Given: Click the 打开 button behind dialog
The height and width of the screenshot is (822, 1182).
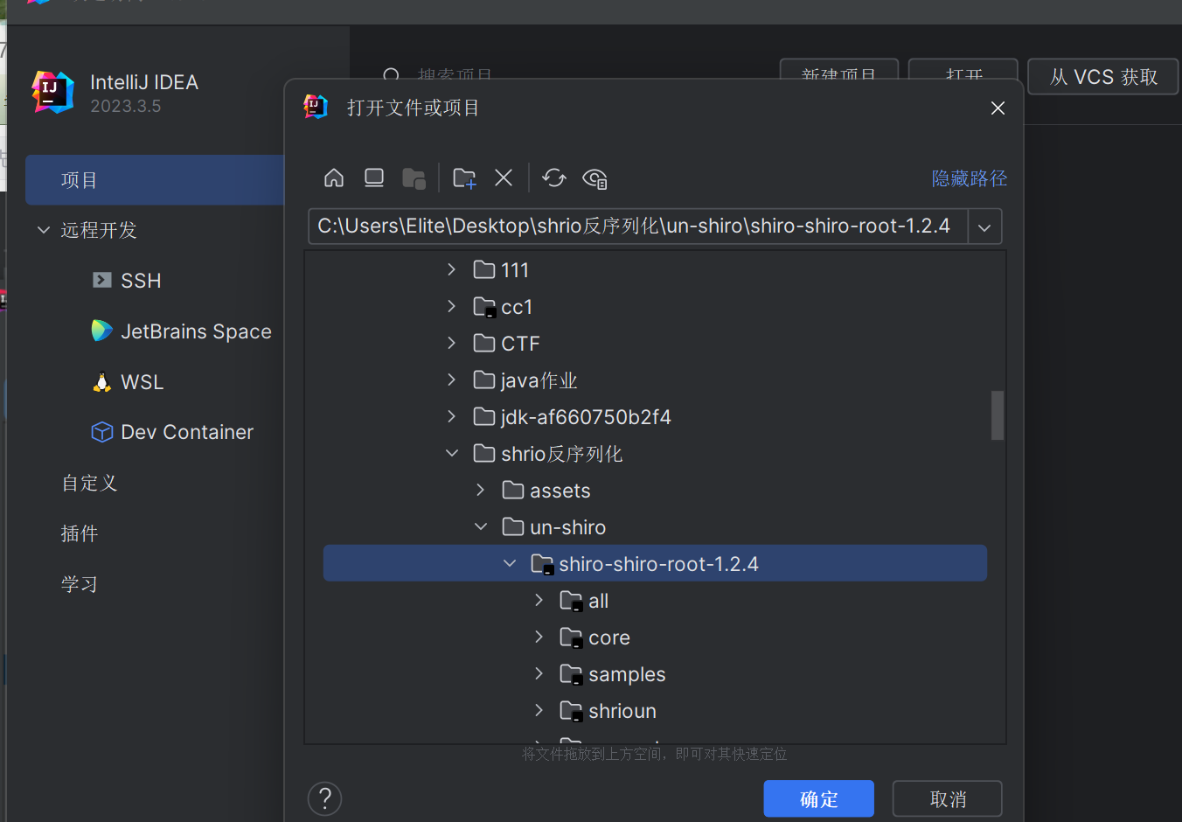Looking at the screenshot, I should coord(963,70).
